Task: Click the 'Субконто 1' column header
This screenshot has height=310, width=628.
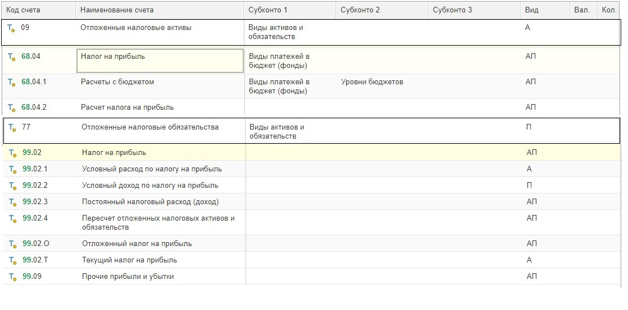Action: [x=268, y=10]
